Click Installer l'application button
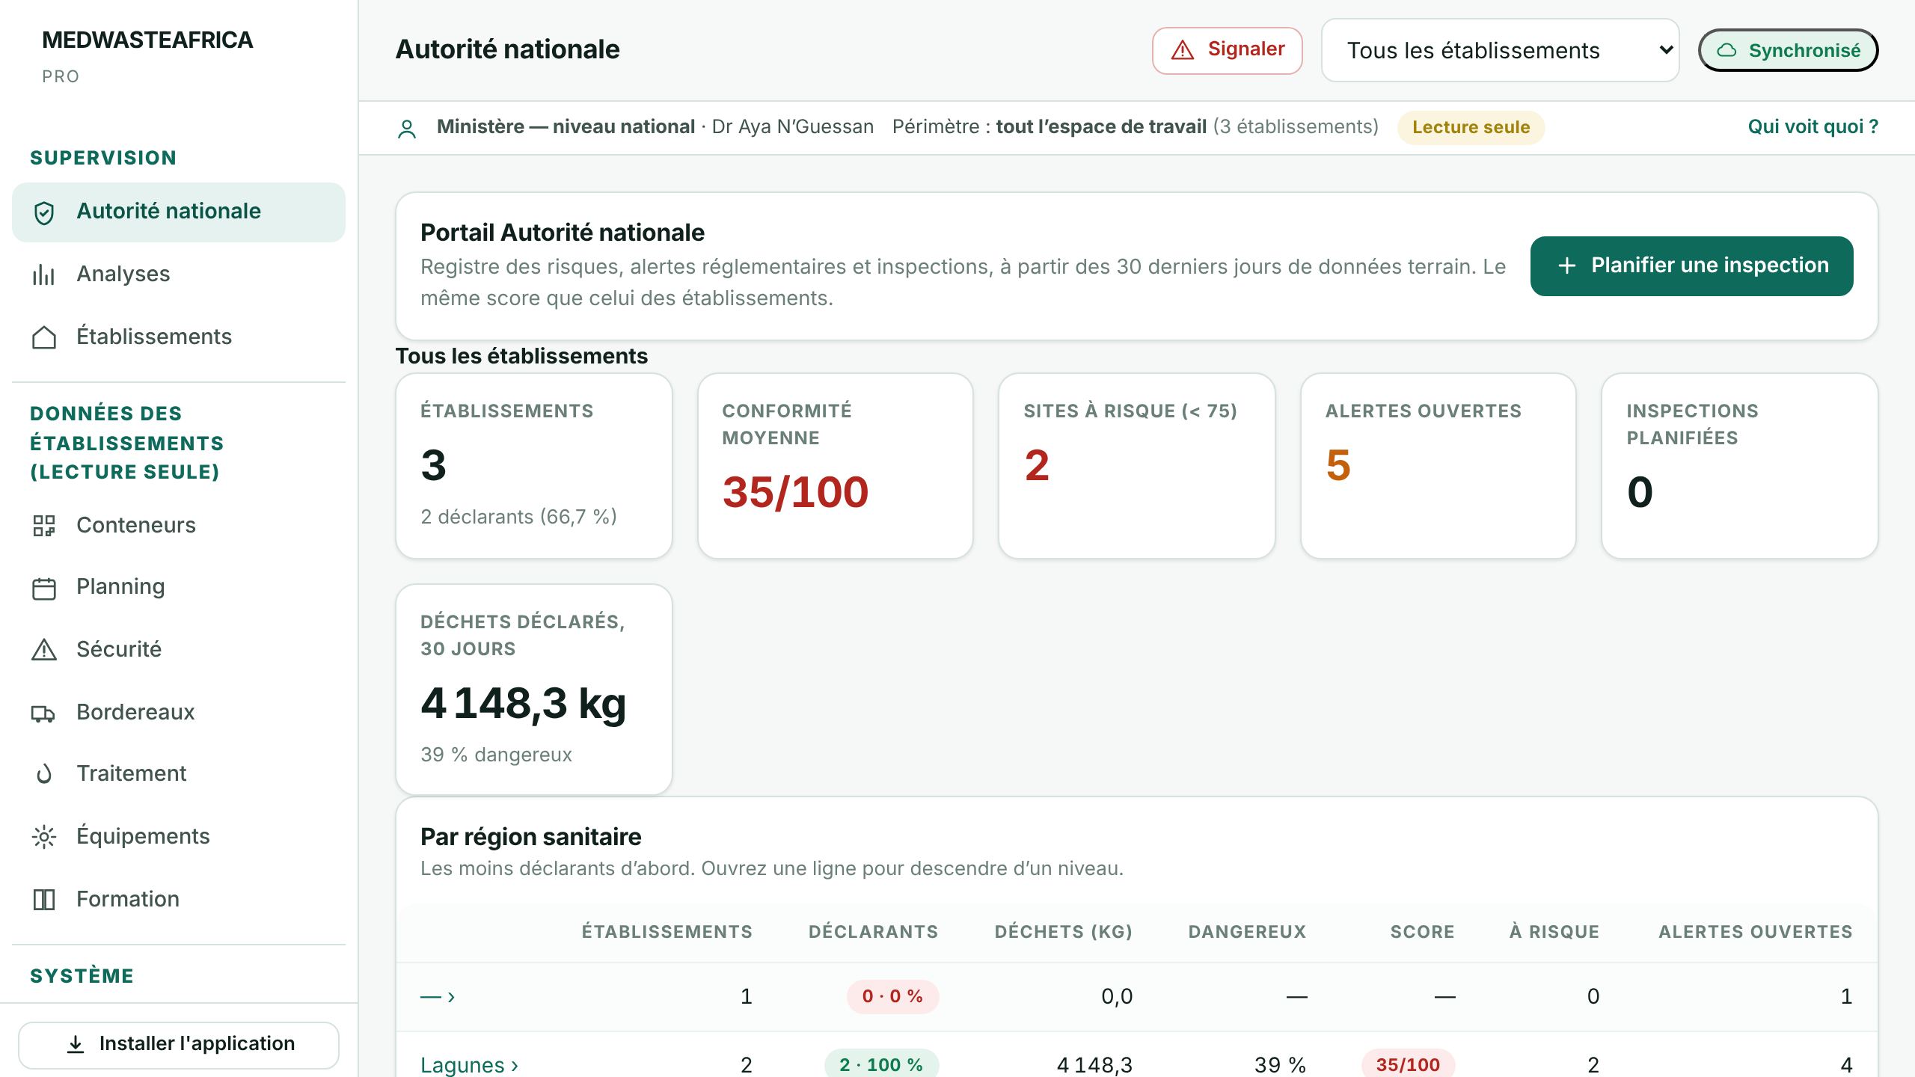 click(179, 1045)
